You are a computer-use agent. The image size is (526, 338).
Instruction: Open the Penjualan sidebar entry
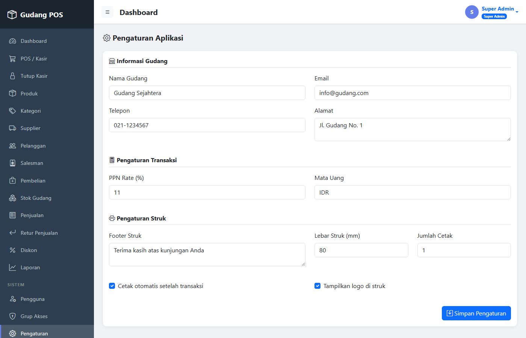[x=47, y=215]
